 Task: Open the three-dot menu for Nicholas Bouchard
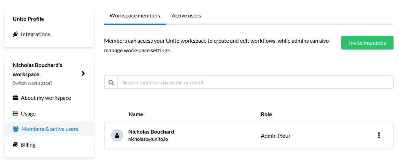pyautogui.click(x=379, y=136)
